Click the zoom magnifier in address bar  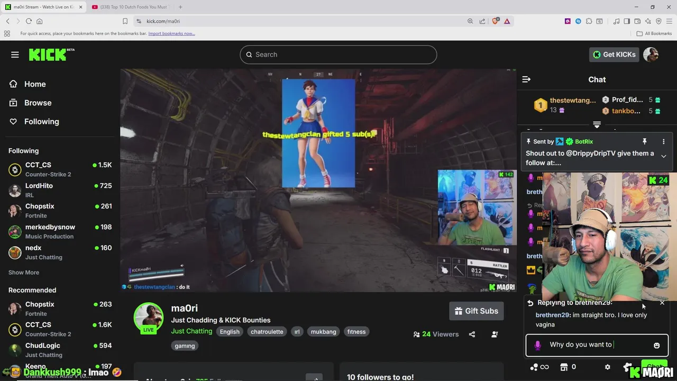(470, 21)
